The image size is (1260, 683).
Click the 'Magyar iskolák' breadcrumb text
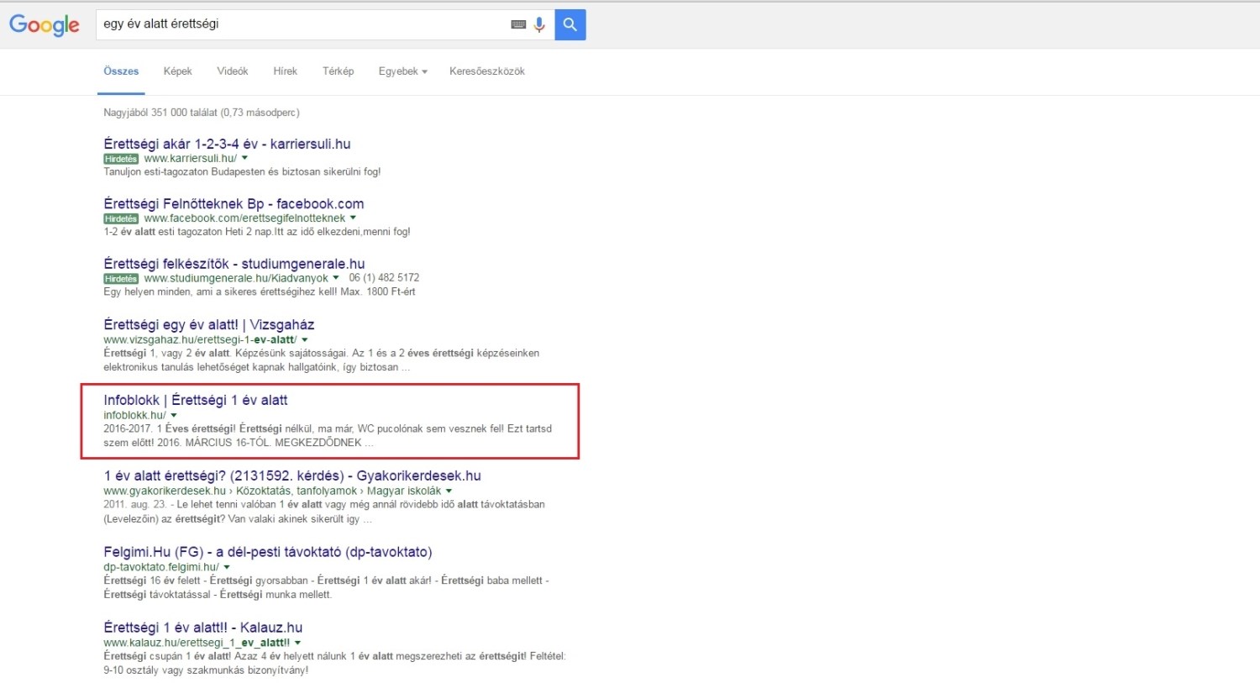click(404, 491)
